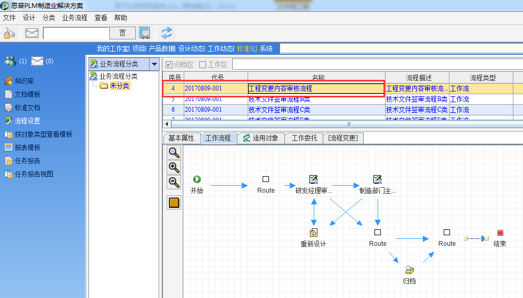Open the 业务流程分类 dropdown arrow
Viewport: 523px width, 298px height.
[154, 64]
